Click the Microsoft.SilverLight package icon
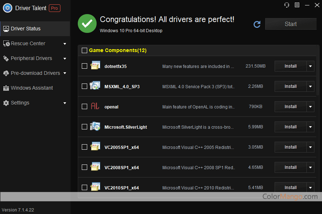Image resolution: width=322 pixels, height=214 pixels. point(95,127)
